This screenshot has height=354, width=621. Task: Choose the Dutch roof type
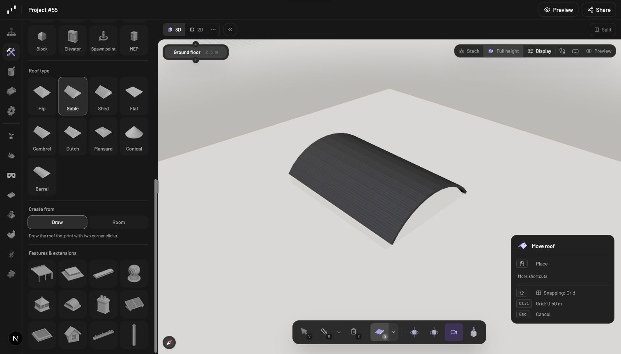(x=73, y=136)
